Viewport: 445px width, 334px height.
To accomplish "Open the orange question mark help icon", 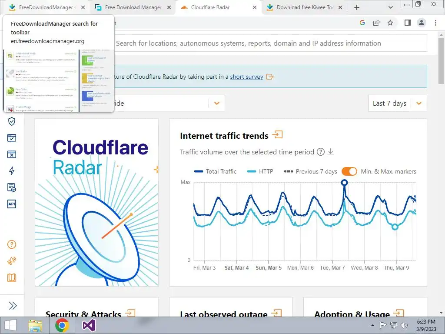I will (12, 244).
